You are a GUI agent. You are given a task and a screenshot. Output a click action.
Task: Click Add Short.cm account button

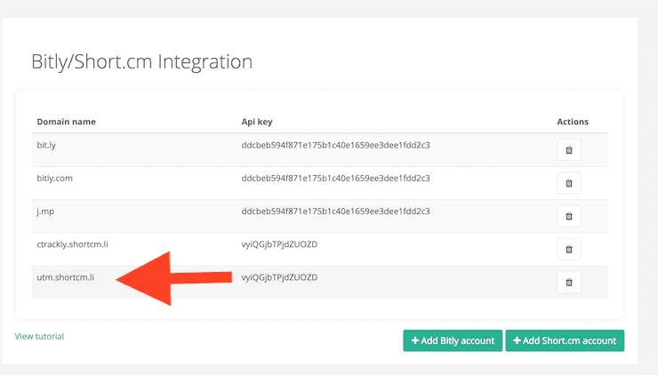565,340
